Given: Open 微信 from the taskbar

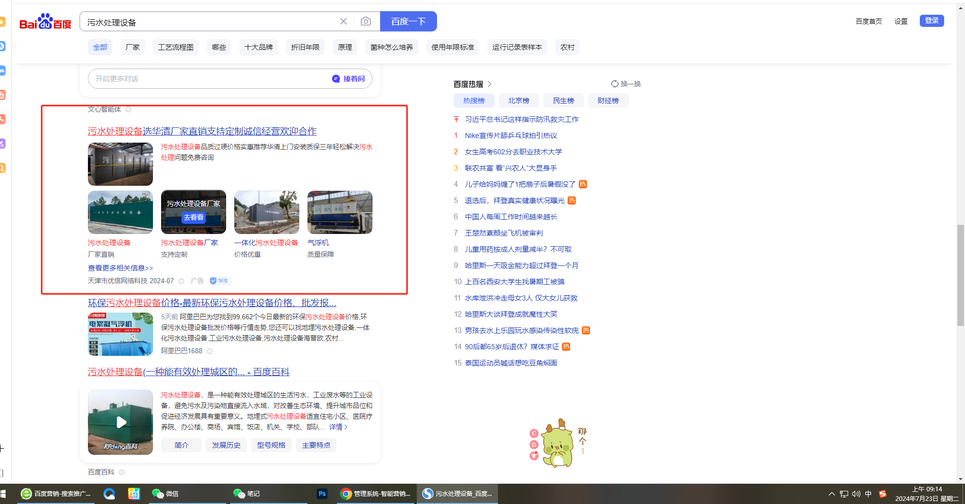Looking at the screenshot, I should tap(166, 493).
